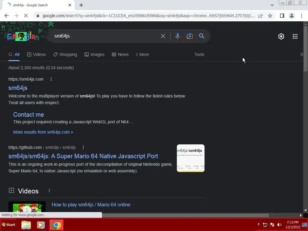Open the Google apps grid
308x231 pixels.
[295, 36]
